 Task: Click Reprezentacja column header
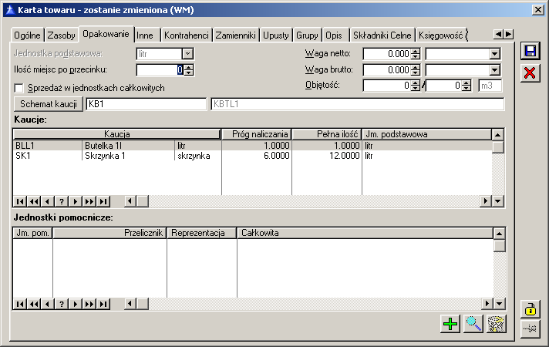pos(202,233)
